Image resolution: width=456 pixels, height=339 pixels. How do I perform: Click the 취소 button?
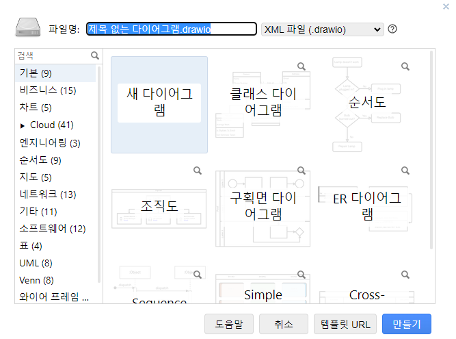click(x=284, y=324)
